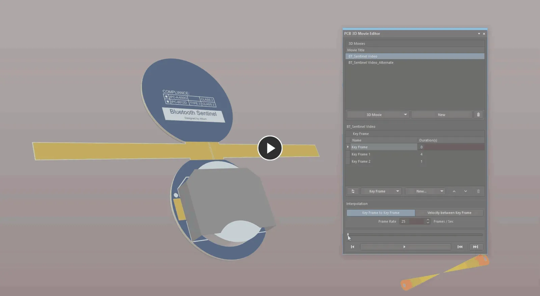Viewport: 540px width, 296px height.
Task: Play the video with the center play button
Action: (270, 148)
